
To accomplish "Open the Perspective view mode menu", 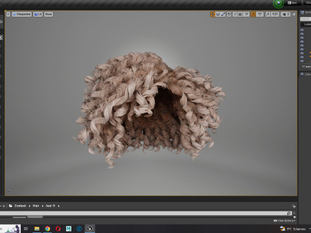I will click(21, 14).
